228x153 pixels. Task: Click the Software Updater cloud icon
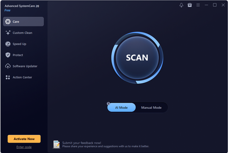(8, 66)
